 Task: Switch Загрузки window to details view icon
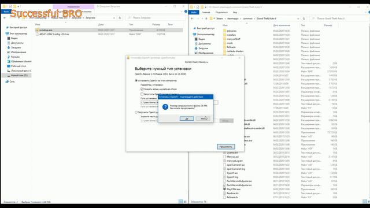tap(180, 202)
